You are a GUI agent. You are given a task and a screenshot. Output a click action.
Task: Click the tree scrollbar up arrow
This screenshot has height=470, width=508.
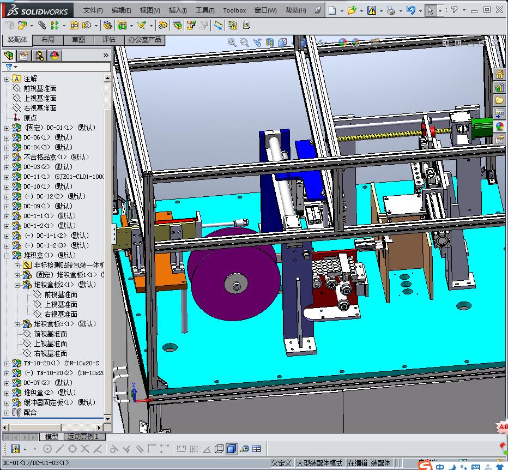[x=107, y=78]
